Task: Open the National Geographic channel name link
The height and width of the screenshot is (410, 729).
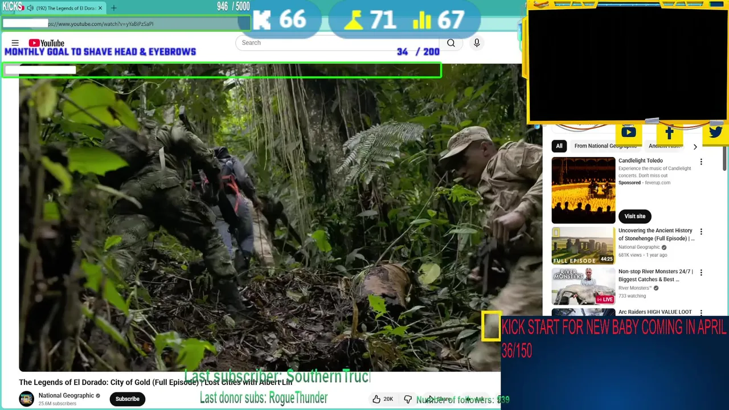Action: (x=66, y=396)
